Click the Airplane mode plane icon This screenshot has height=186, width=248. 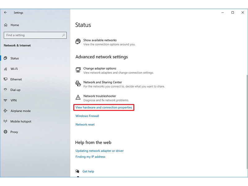(6, 111)
